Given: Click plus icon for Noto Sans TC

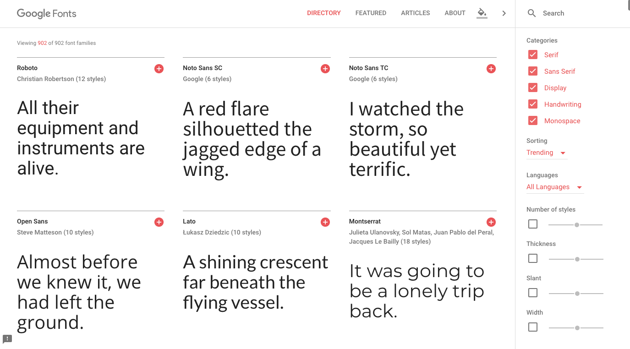Looking at the screenshot, I should pos(491,69).
